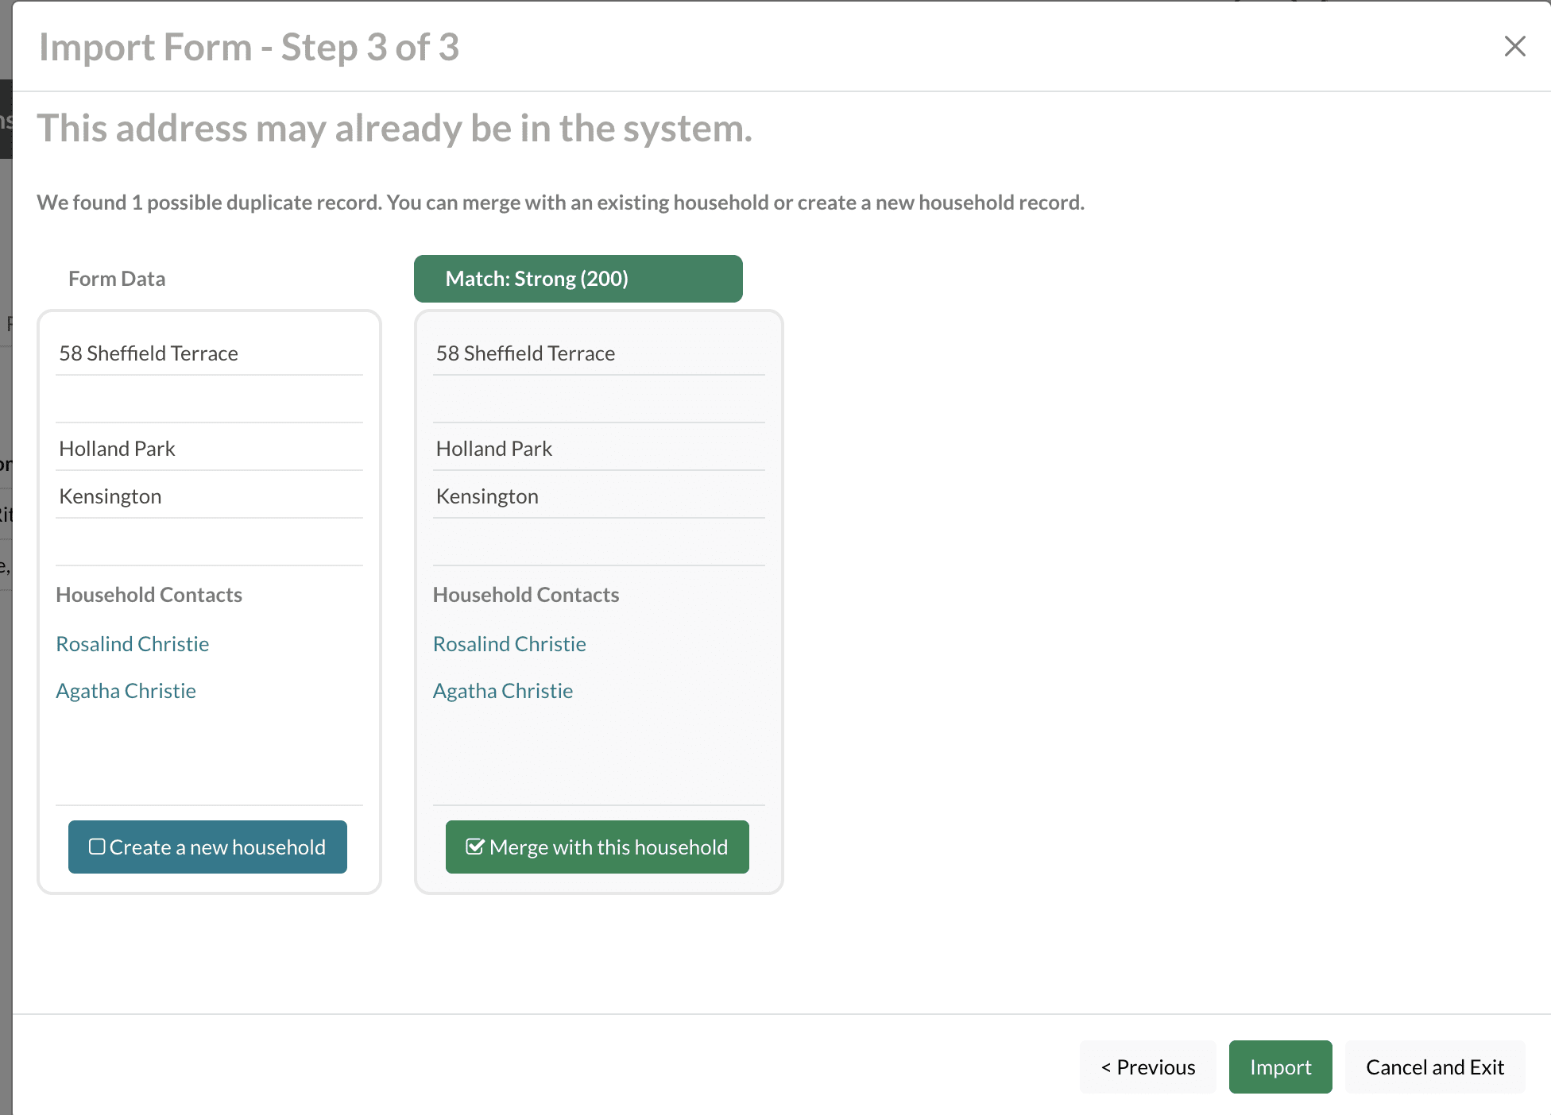This screenshot has width=1551, height=1115.
Task: Click the Match: Strong (200) badge
Action: pos(578,279)
